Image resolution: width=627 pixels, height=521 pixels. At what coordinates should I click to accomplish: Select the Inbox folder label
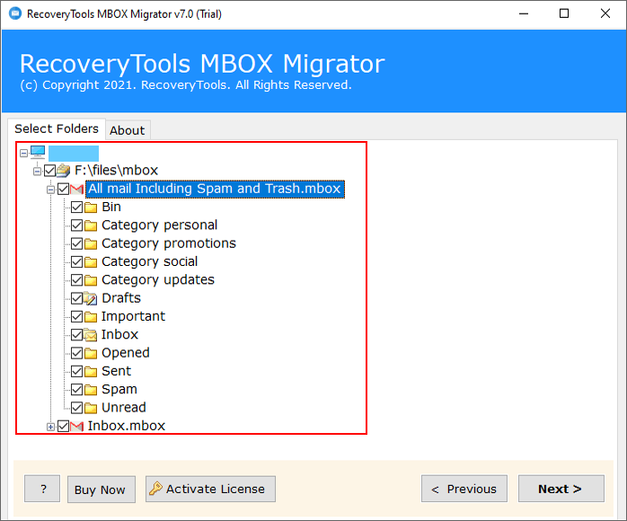(119, 335)
